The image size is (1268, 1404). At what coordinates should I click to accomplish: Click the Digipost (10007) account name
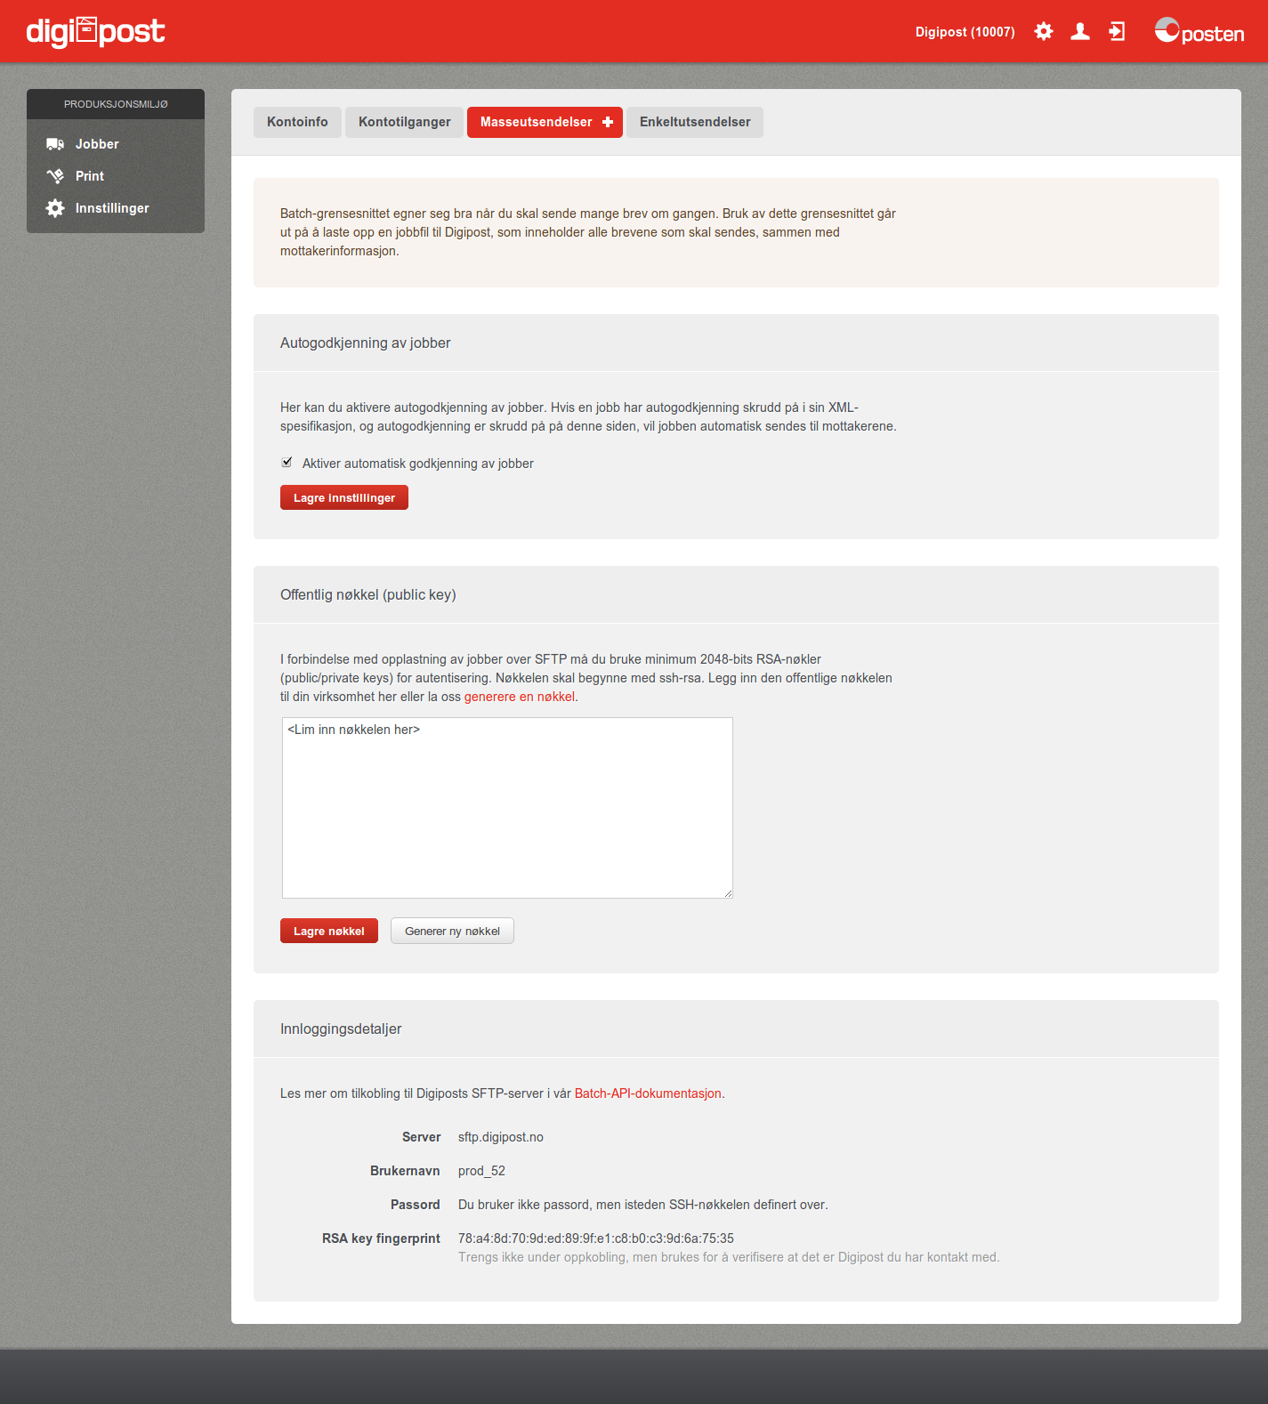[965, 32]
